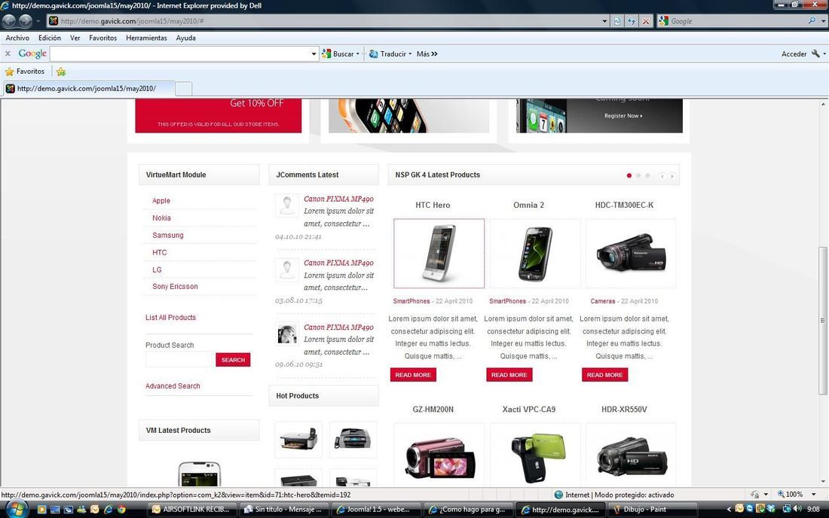Click the Google toolbar search input
This screenshot has width=829, height=518.
(180, 54)
